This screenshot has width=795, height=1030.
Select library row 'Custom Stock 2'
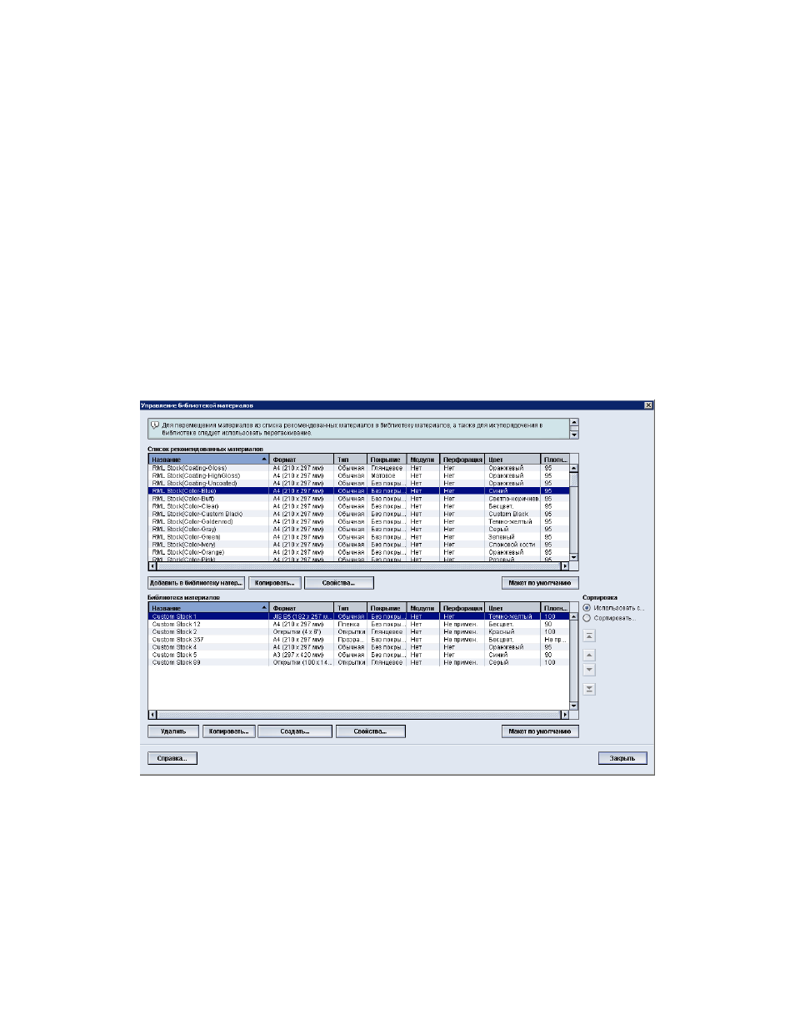(358, 631)
